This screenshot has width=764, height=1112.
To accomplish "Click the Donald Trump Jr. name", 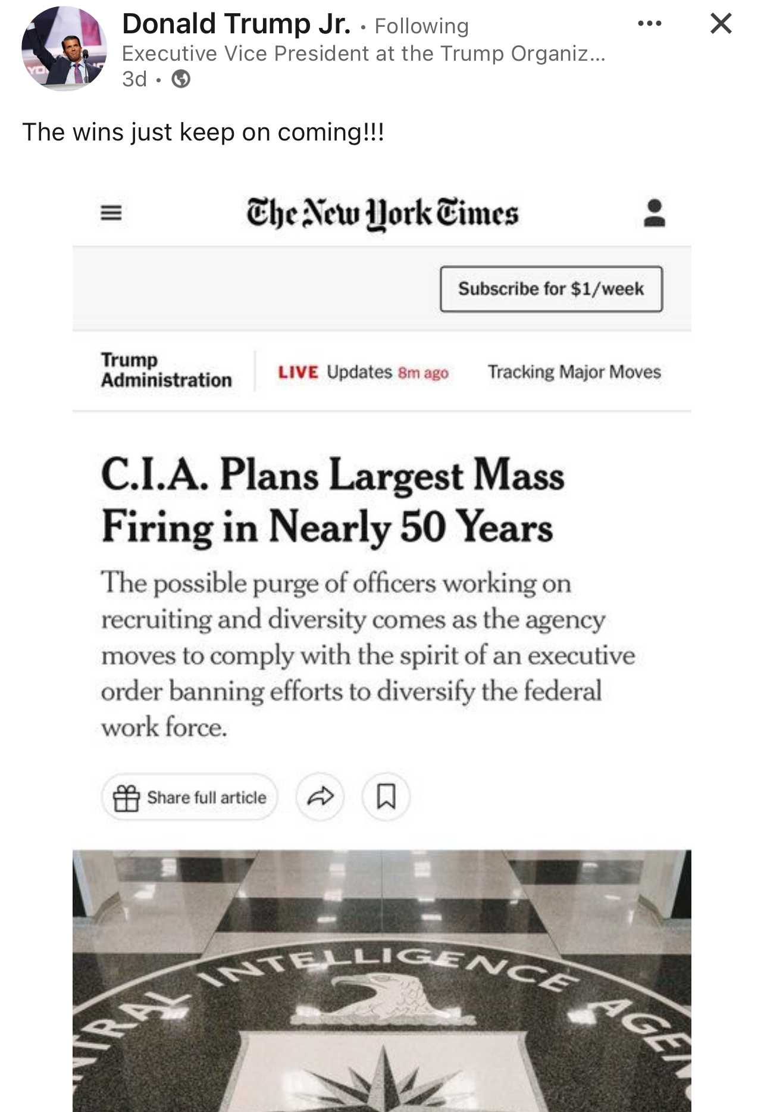I will click(x=236, y=24).
